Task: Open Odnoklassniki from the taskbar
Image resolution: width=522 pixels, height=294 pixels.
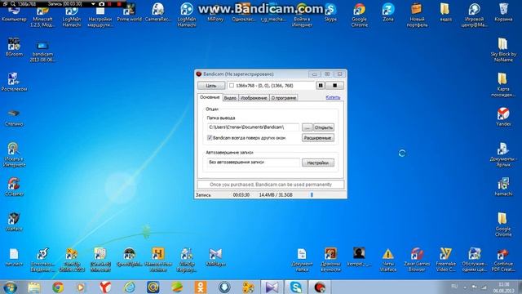Action: 201,287
